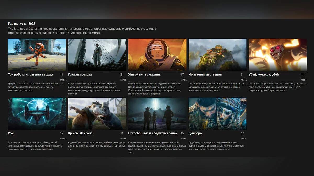Open the Three Robots dancing orange robot thumbnail
This screenshot has height=176, width=314.
tap(37, 55)
